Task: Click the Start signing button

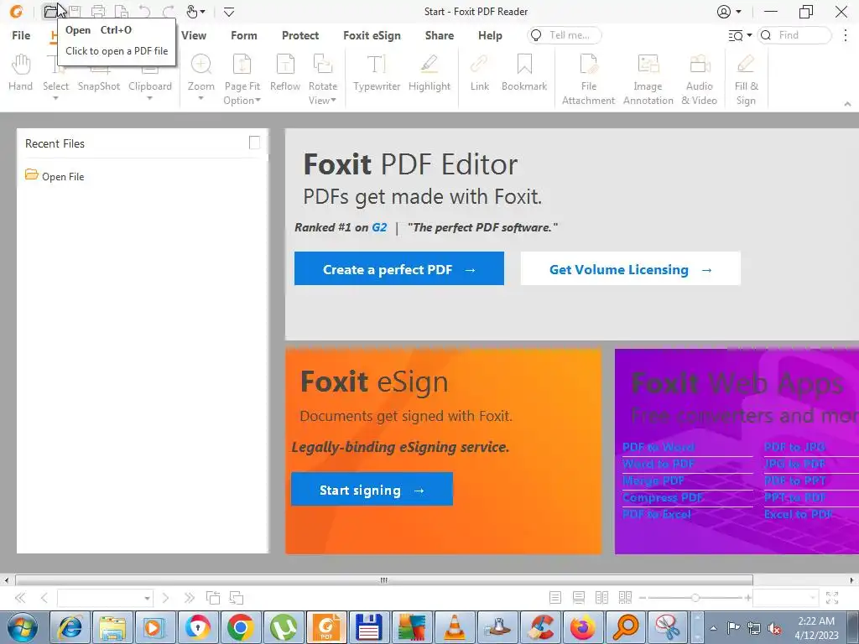Action: [x=372, y=489]
